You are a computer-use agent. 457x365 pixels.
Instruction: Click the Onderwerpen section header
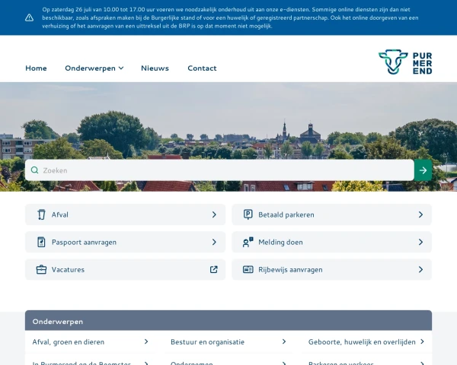click(228, 320)
